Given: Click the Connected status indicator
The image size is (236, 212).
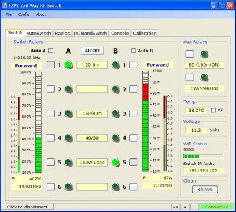Looking at the screenshot, I should click(x=217, y=207).
